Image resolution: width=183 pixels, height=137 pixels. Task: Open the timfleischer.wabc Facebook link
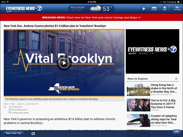tap(20, 113)
